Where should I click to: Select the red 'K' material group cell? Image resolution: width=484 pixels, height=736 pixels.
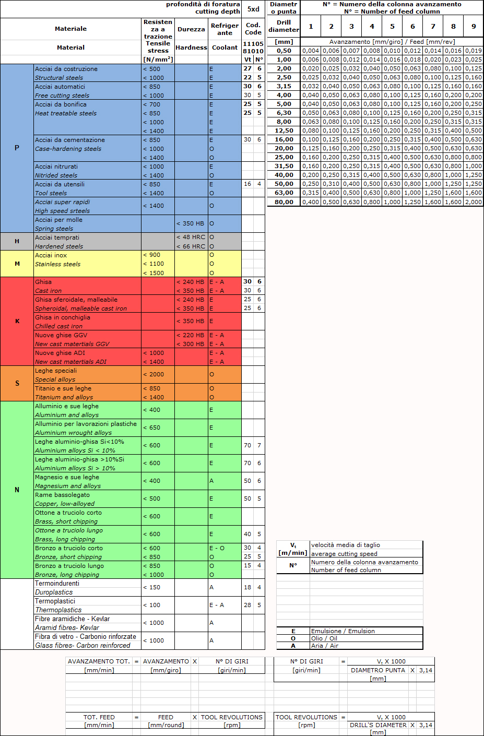(17, 321)
